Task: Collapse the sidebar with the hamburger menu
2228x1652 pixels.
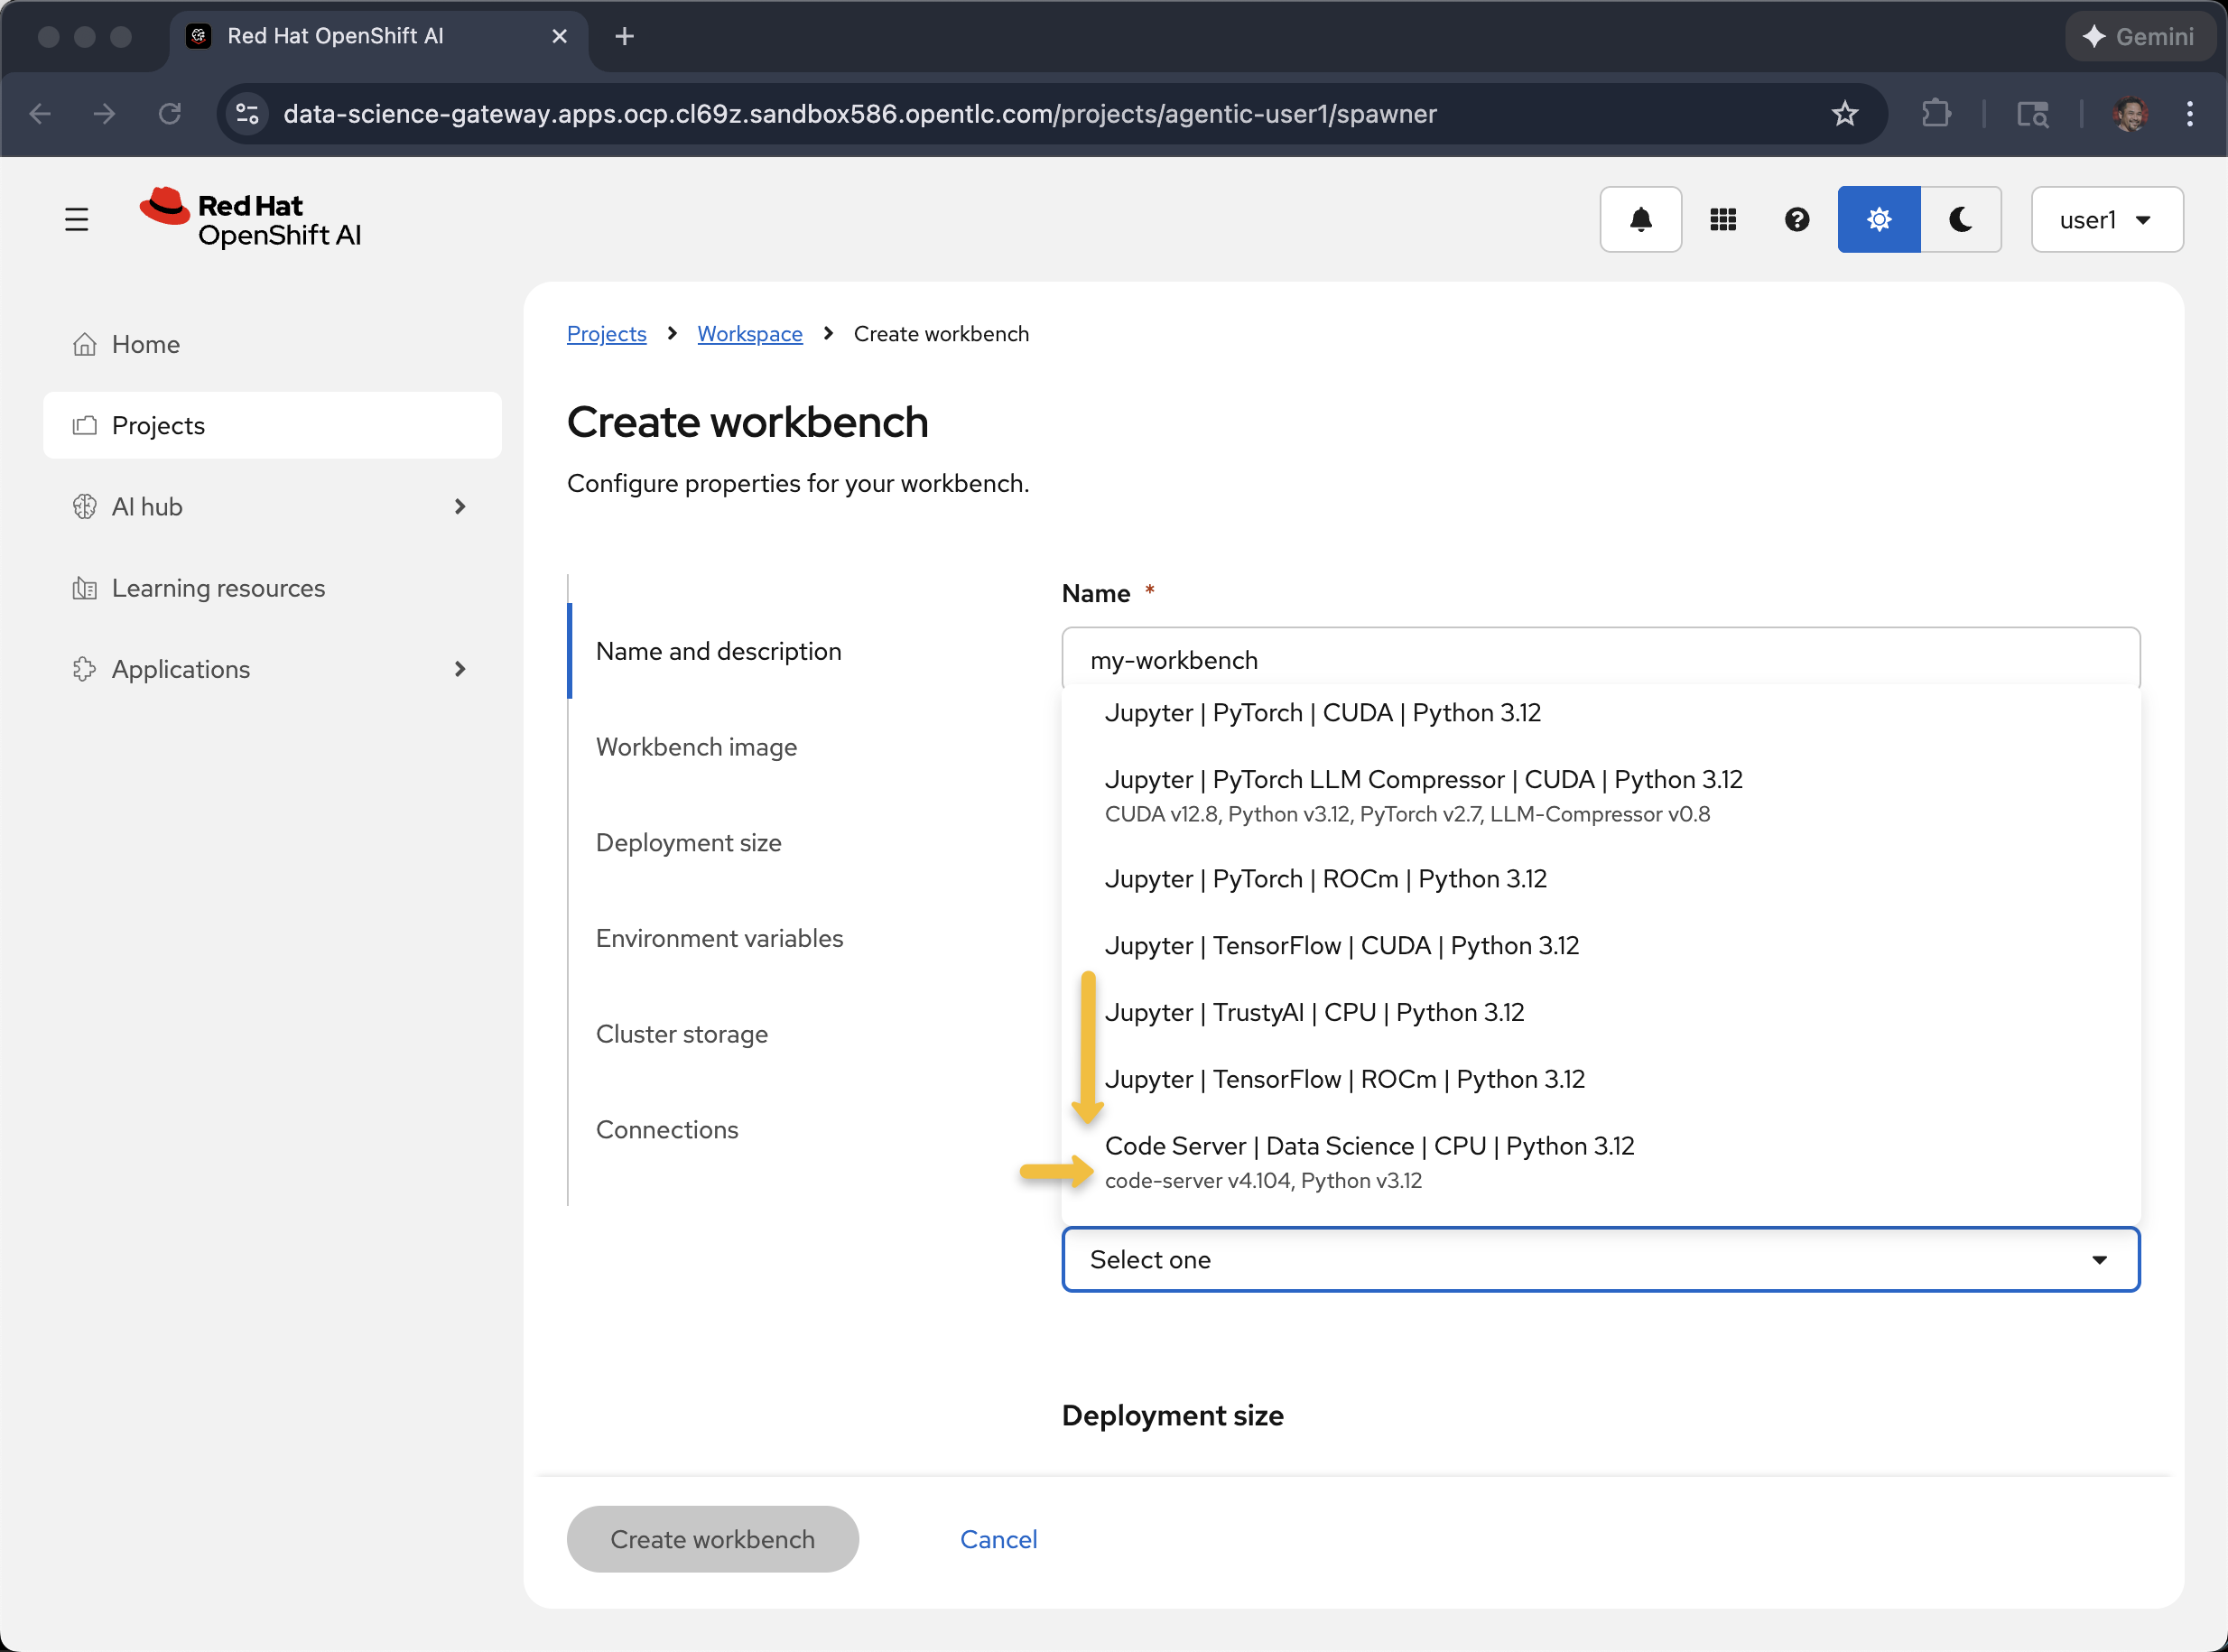Action: click(77, 218)
